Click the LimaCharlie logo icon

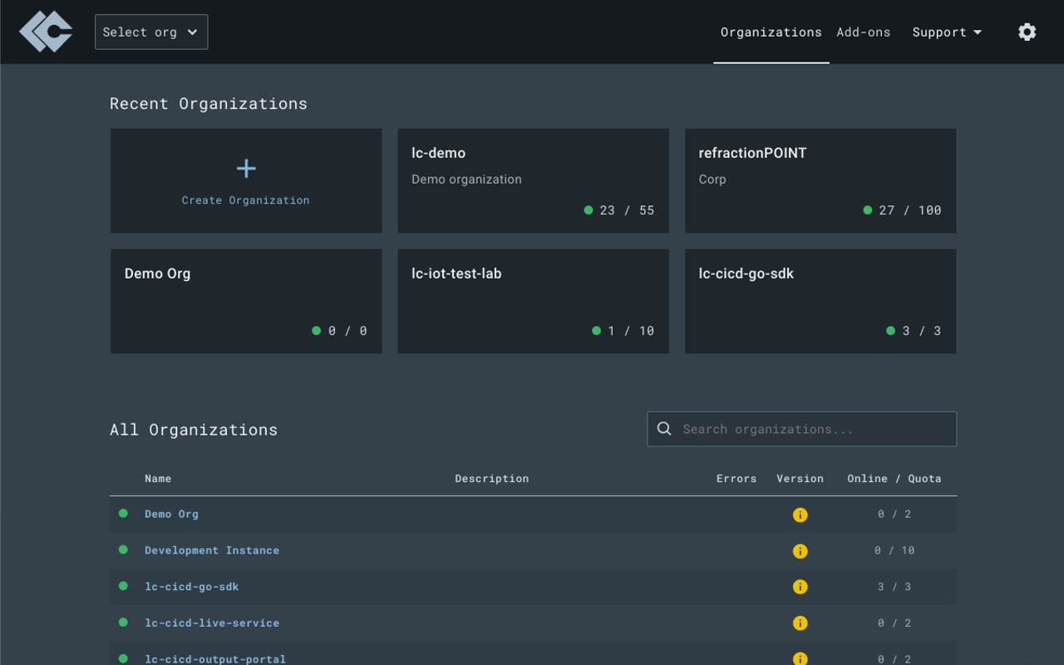click(46, 32)
